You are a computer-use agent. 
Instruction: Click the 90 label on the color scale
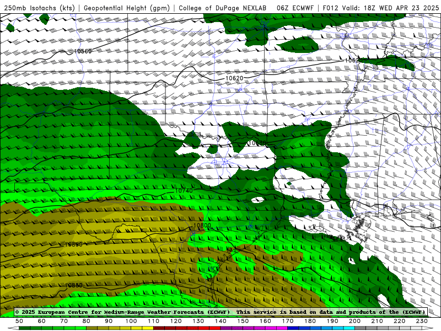(109, 321)
